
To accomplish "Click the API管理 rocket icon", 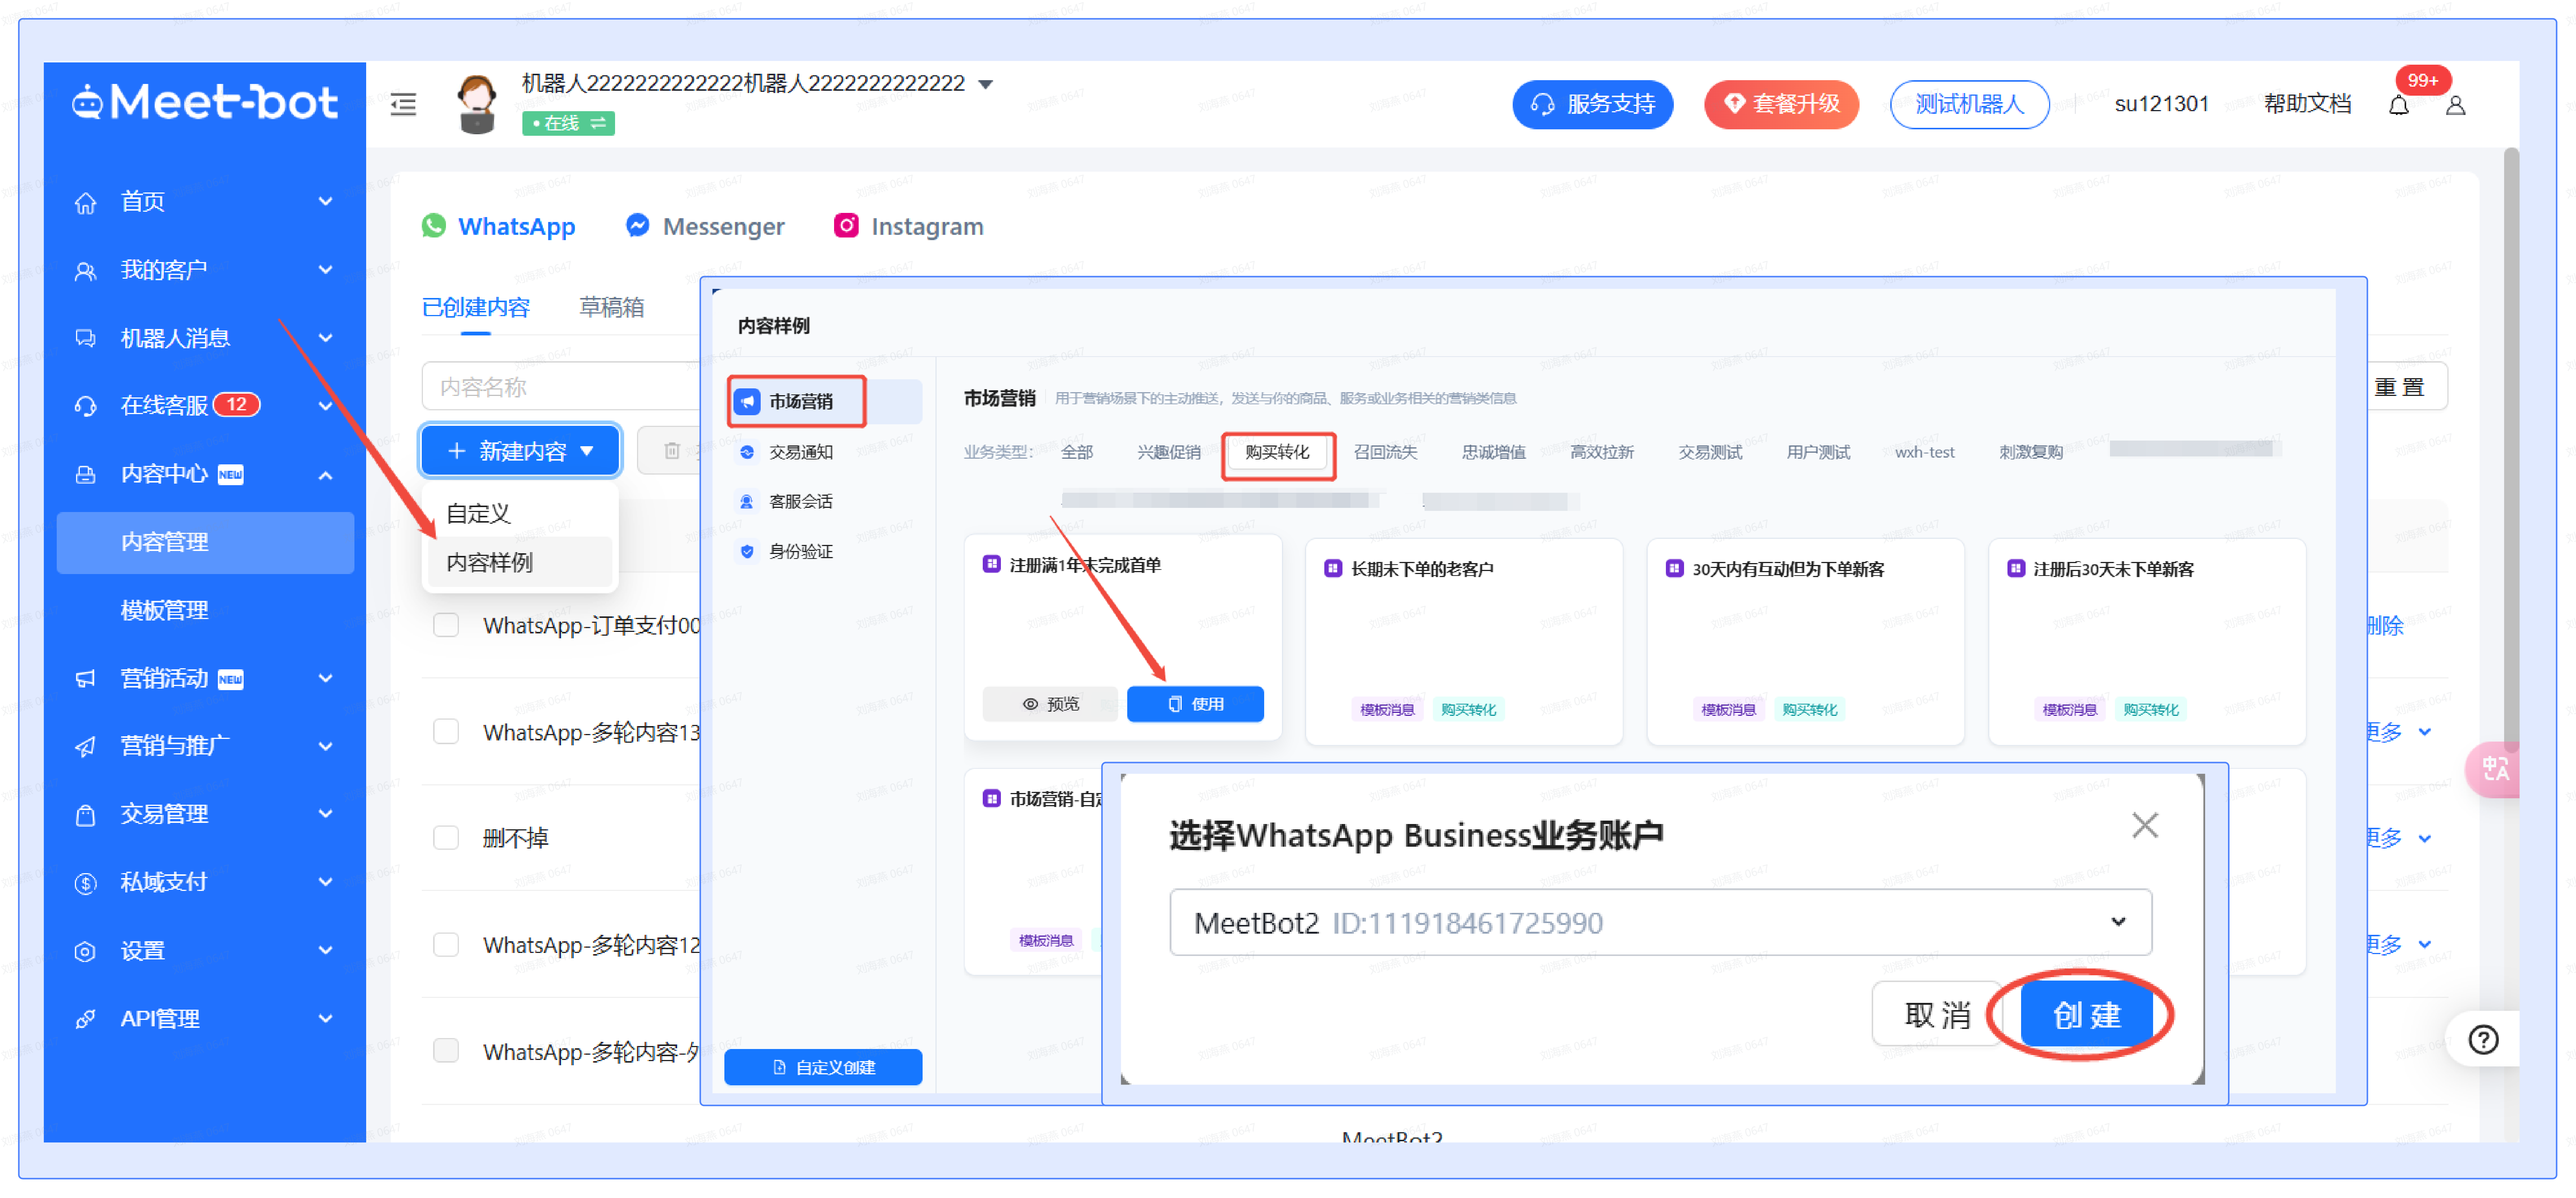I will tap(86, 1019).
